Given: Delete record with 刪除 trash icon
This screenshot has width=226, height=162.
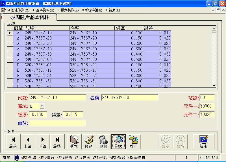Looking at the screenshot, I should click(x=104, y=142).
